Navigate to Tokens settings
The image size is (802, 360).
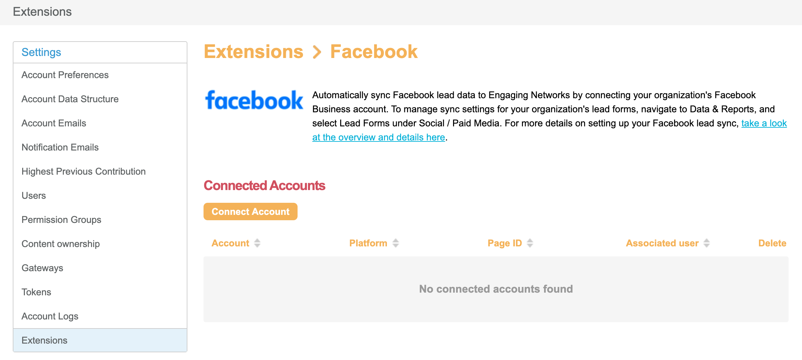pyautogui.click(x=36, y=292)
